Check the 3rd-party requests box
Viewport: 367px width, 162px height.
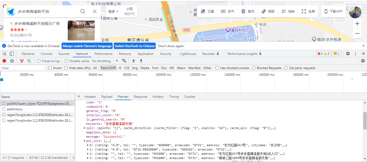[286, 68]
